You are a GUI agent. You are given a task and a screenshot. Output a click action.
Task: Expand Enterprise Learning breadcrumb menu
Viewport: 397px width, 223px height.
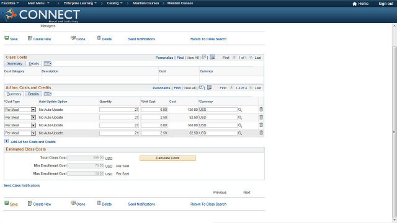click(x=80, y=3)
